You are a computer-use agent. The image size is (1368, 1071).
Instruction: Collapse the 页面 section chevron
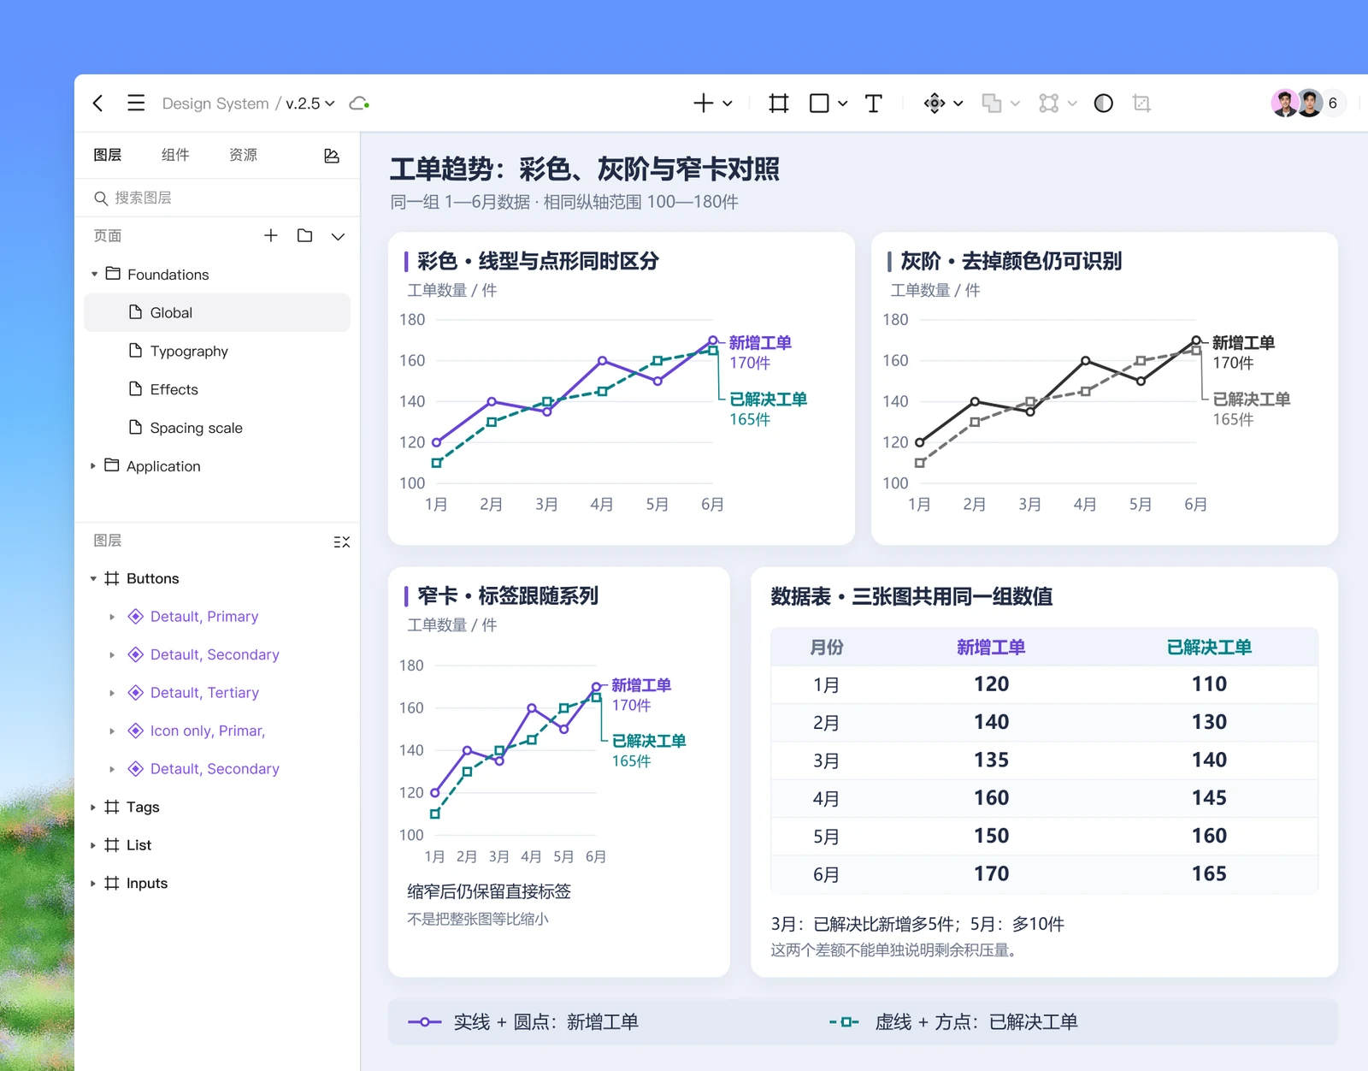339,236
